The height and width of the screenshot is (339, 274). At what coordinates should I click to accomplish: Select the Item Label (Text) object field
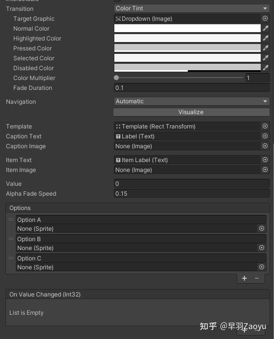click(187, 160)
